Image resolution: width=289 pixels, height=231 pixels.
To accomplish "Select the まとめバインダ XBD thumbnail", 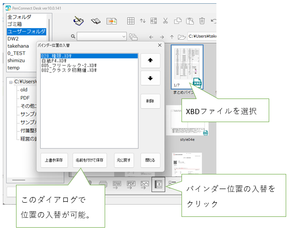I will [187, 67].
